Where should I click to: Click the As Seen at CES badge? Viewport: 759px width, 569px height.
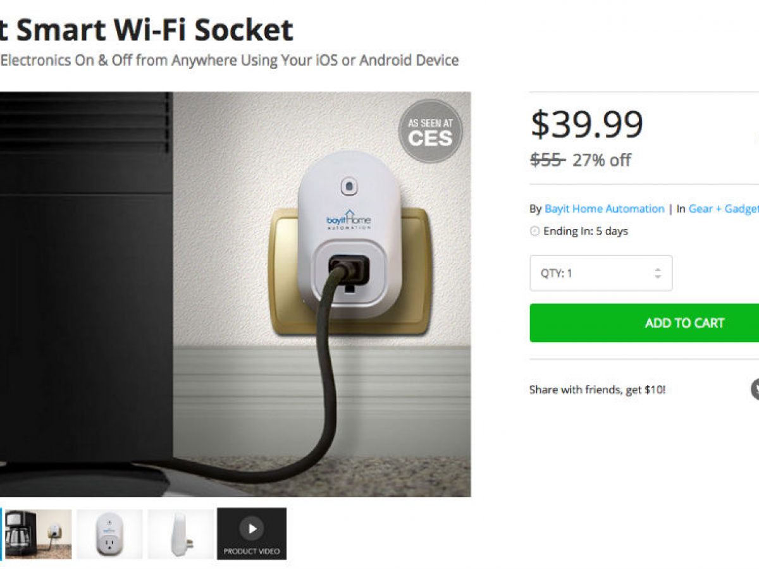click(x=430, y=132)
